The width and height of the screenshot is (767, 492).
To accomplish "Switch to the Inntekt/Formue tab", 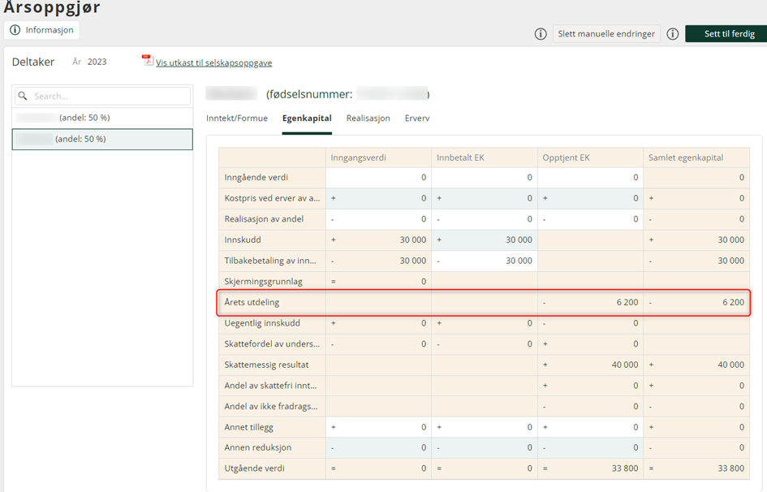I will click(237, 119).
